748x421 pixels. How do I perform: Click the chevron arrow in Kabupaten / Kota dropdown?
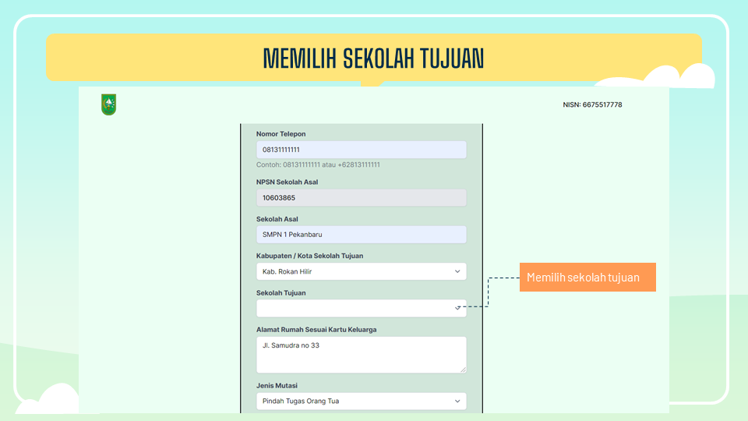457,271
